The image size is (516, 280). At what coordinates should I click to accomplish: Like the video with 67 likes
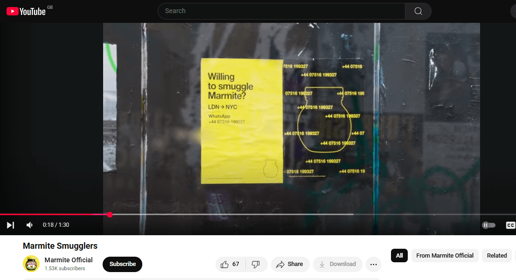coord(230,264)
